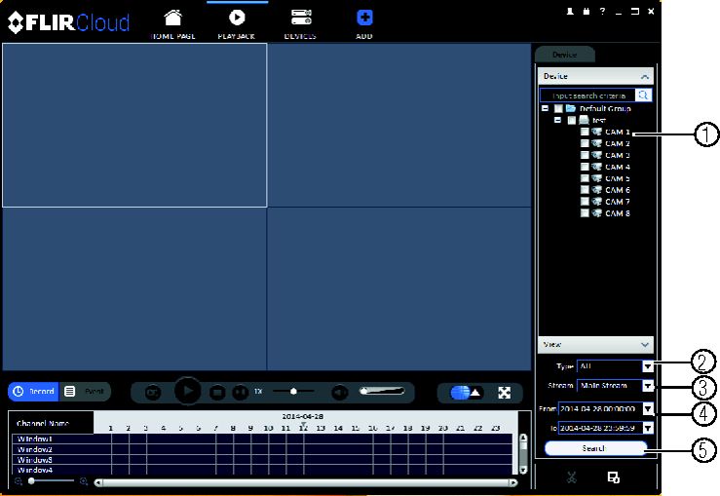Check the test device checkbox
Screen dimensions: 720x496
[x=571, y=120]
